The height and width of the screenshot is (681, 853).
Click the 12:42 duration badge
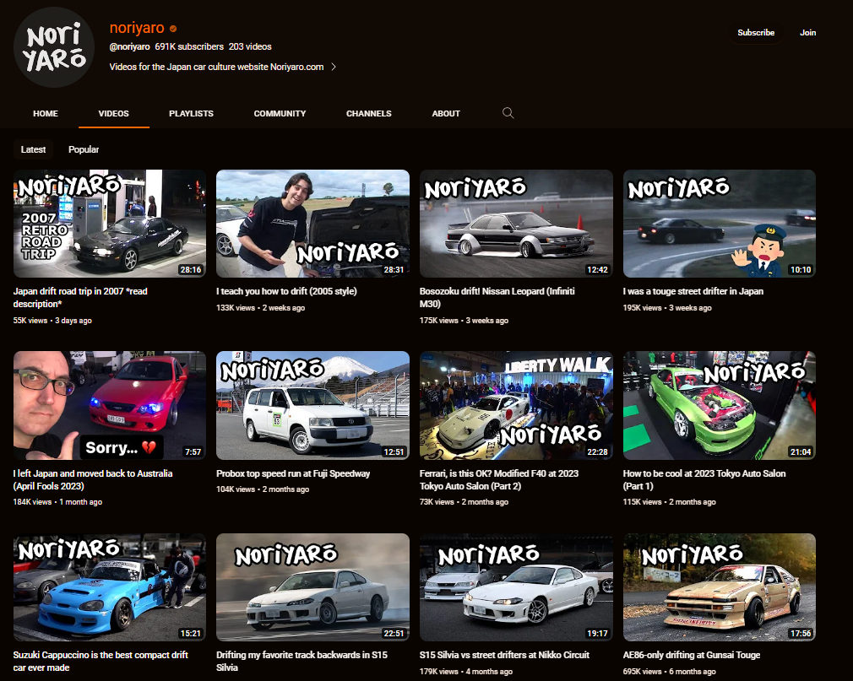click(597, 269)
